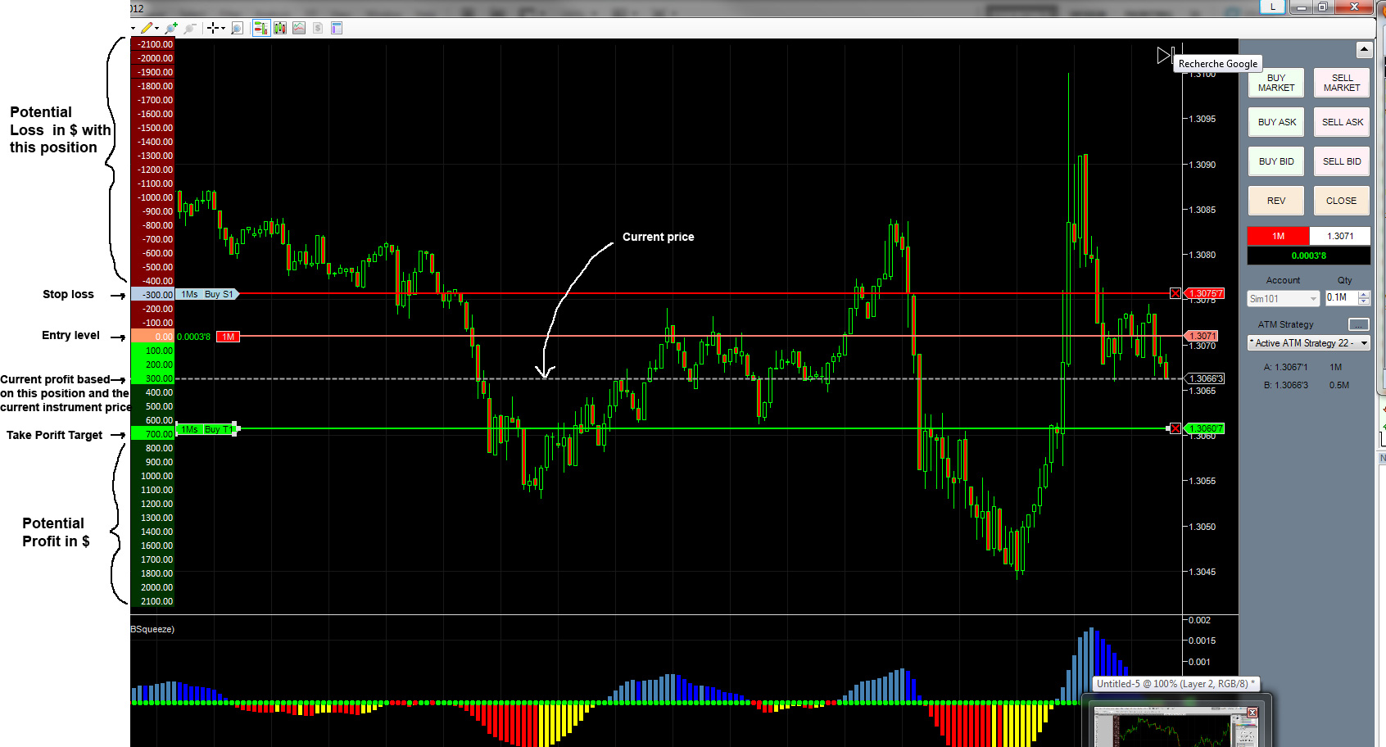Click the strategies dollar sign icon
Image resolution: width=1386 pixels, height=747 pixels.
tap(318, 28)
